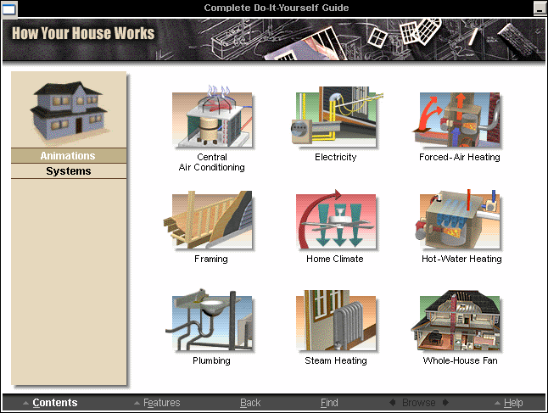Click the Electricity text label
548x413 pixels.
pos(336,157)
